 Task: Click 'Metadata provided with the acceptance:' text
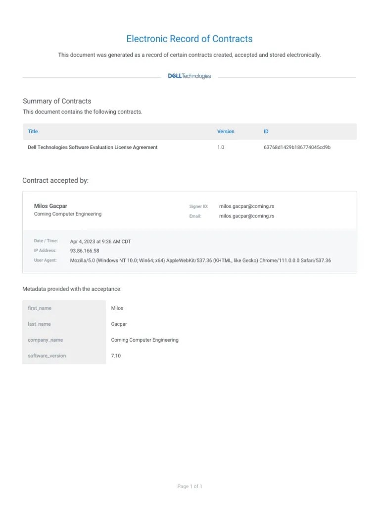72,289
